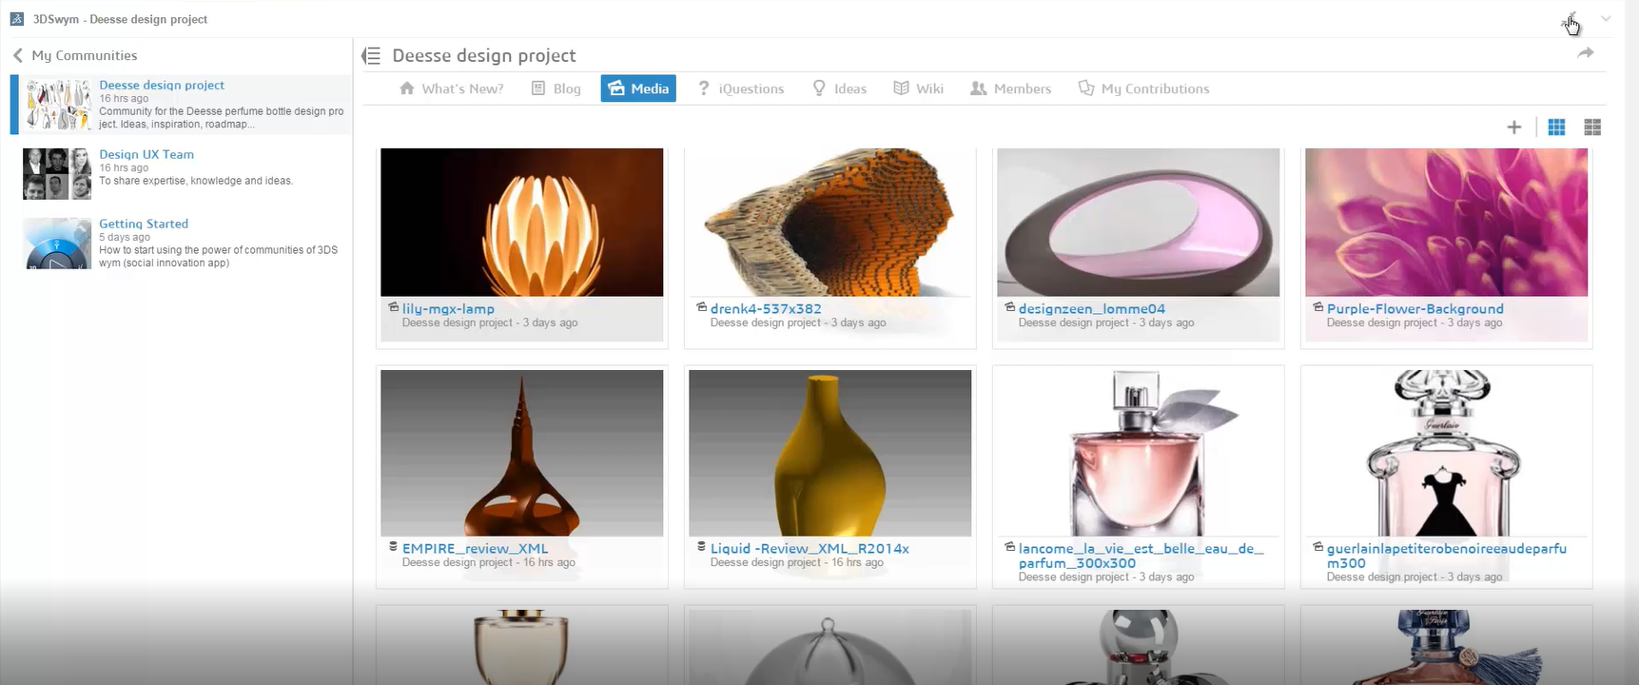Open the Getting Started community link

144,224
